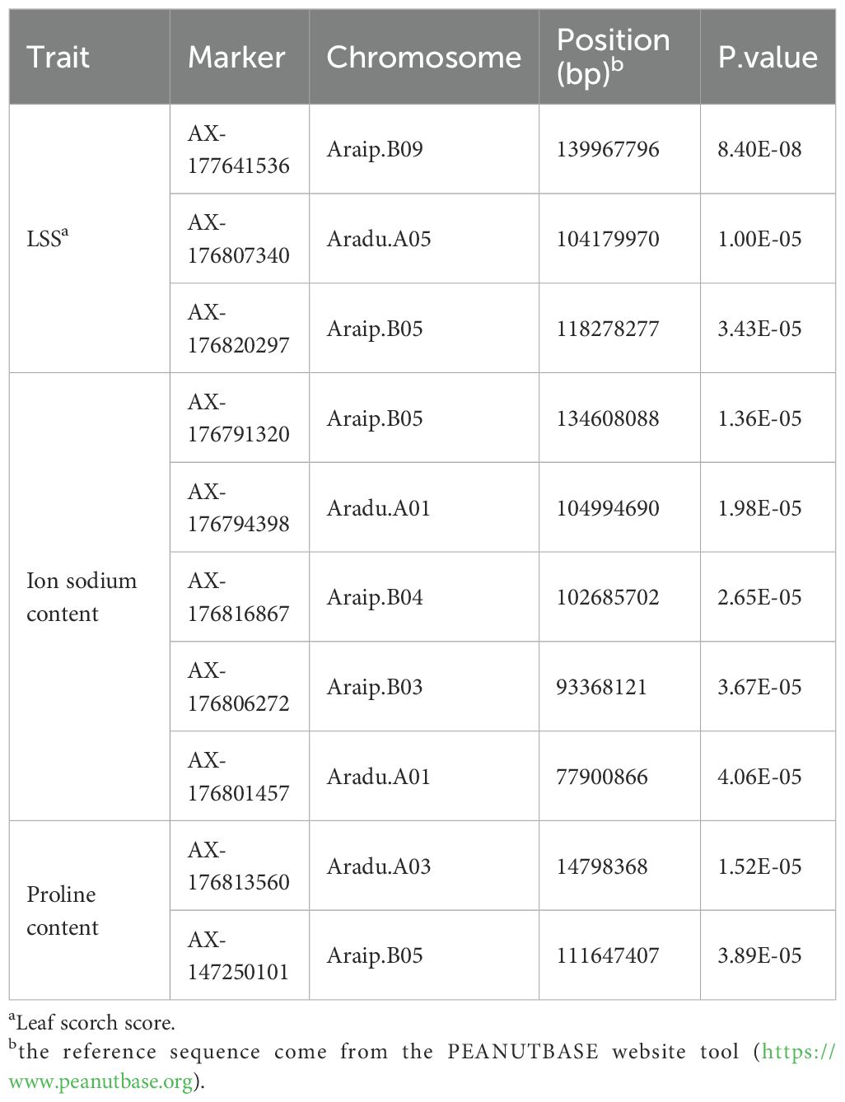This screenshot has width=845, height=1102.
Task: Click marker AX-176807340 cell
Action: pyautogui.click(x=238, y=239)
